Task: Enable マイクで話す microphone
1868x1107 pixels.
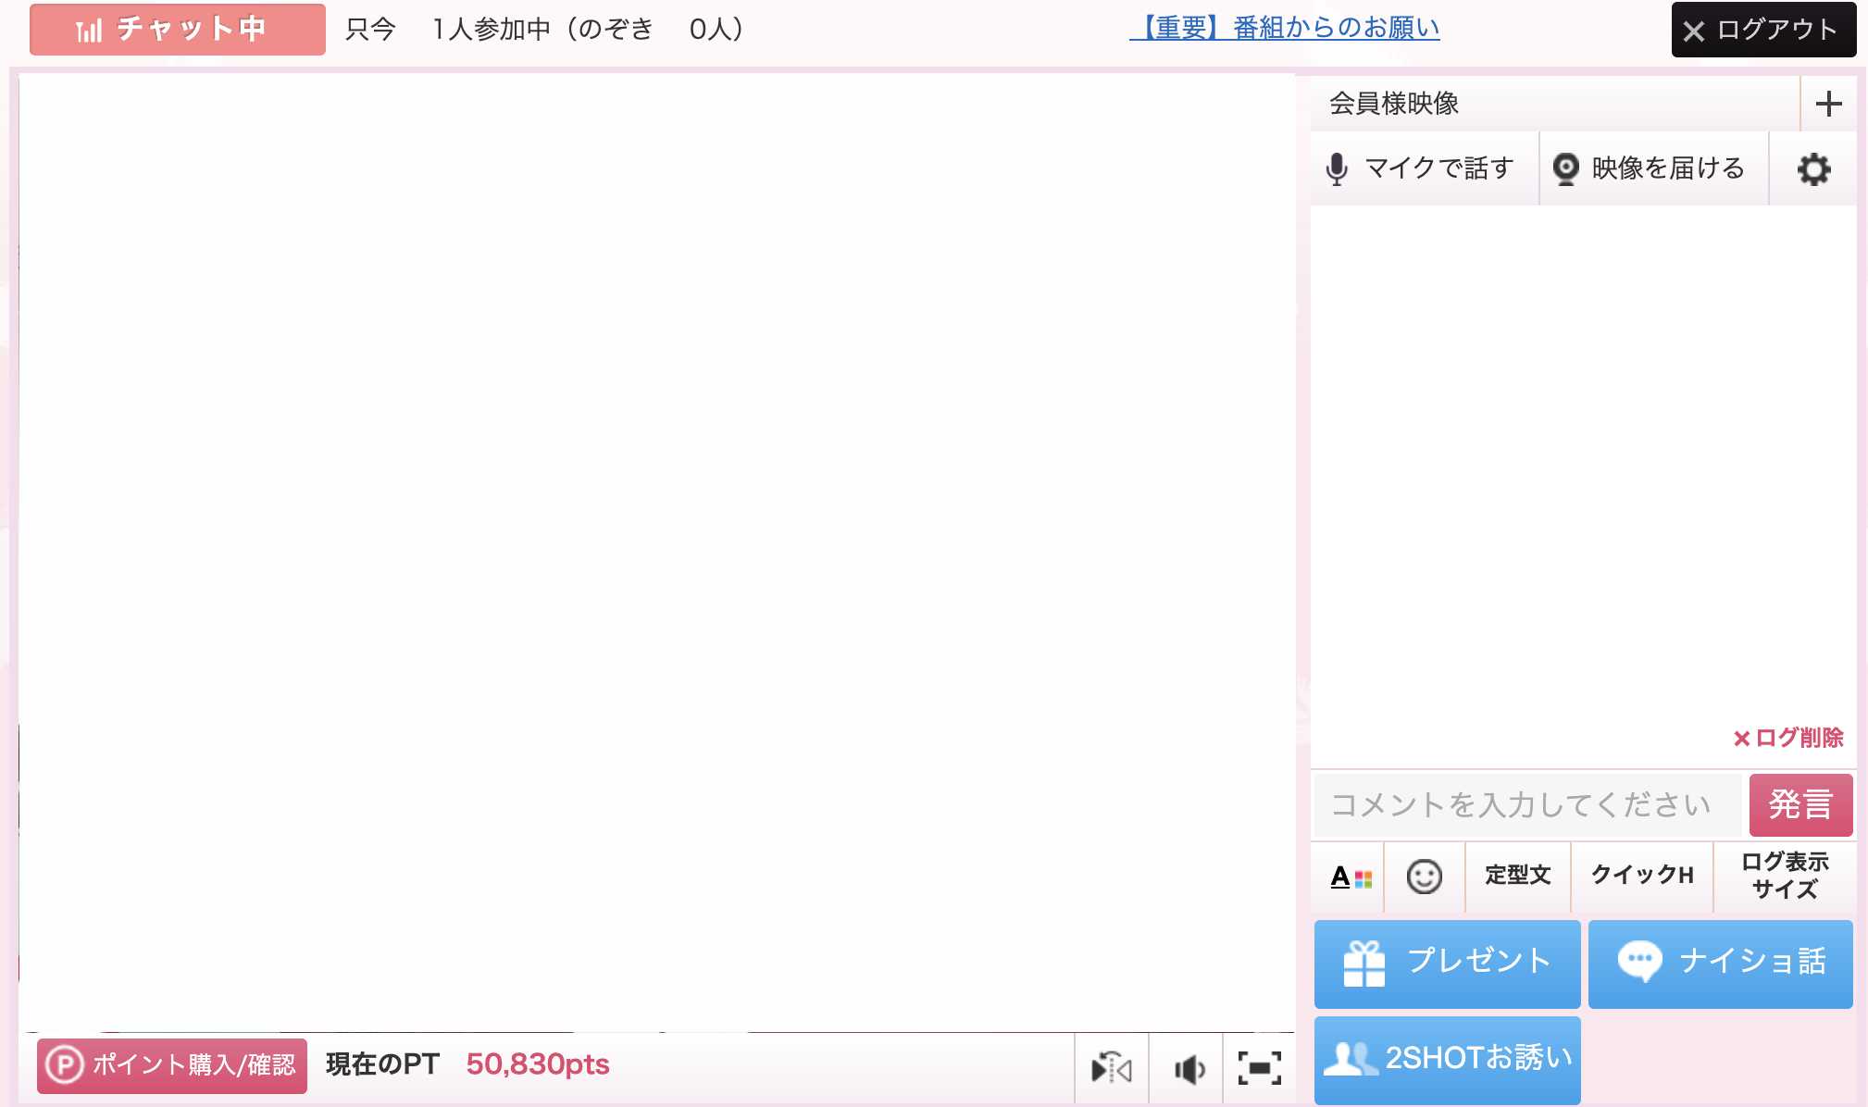Action: click(1423, 168)
